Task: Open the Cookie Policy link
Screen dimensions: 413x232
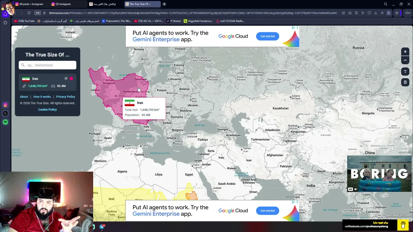Action: coord(47,110)
